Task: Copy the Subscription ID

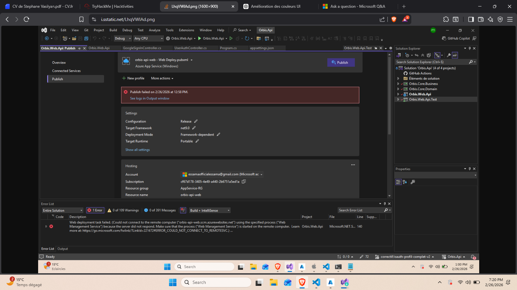Action: pyautogui.click(x=244, y=181)
